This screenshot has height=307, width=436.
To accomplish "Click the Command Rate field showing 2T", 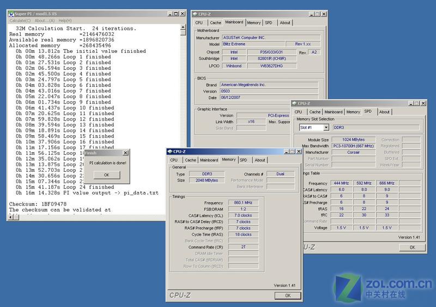I will (x=243, y=247).
